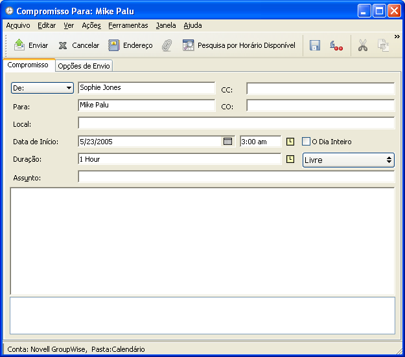The width and height of the screenshot is (405, 357).
Task: Click the status bar text Conta: Novell GroupWise
Action: (47, 349)
